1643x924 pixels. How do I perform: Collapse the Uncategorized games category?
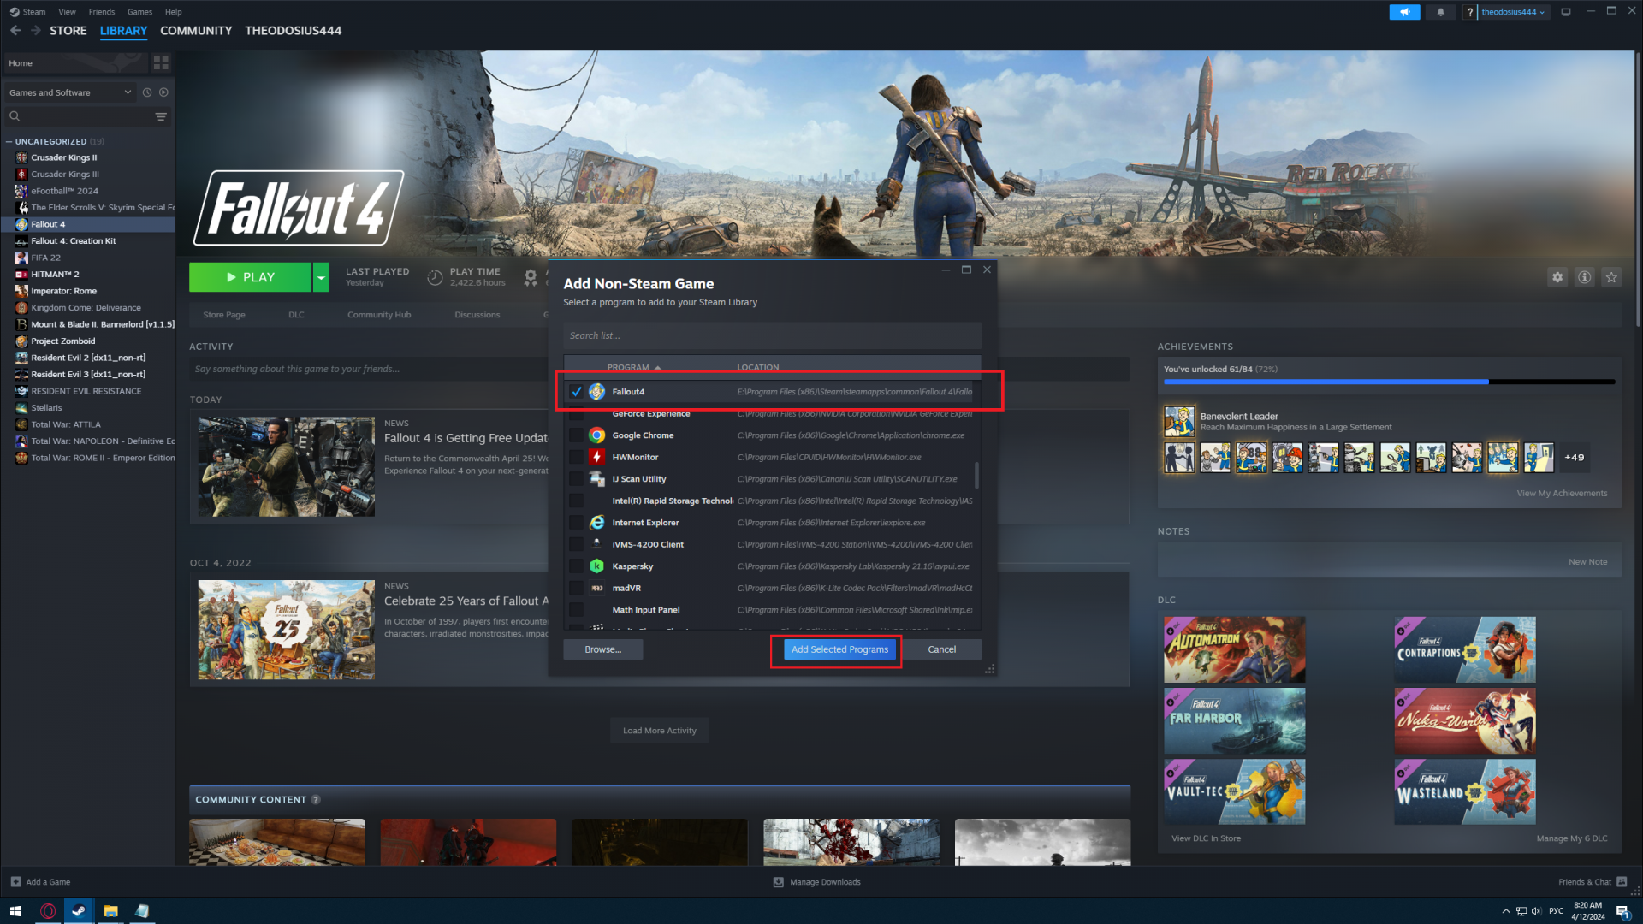pyautogui.click(x=9, y=142)
